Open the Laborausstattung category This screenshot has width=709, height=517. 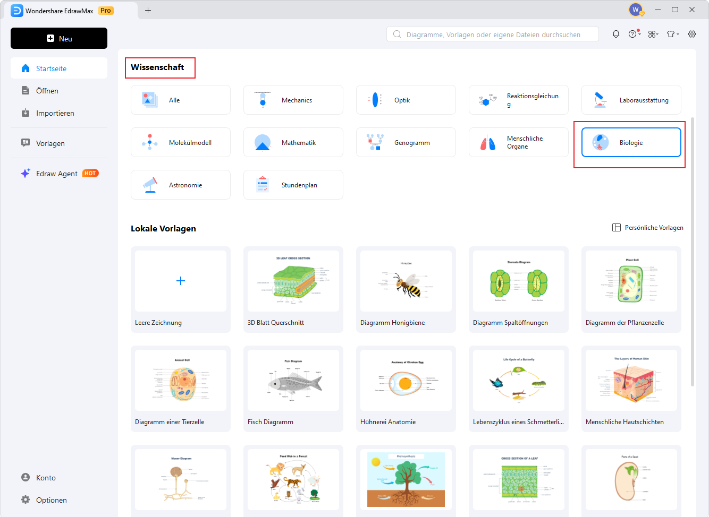click(x=631, y=100)
